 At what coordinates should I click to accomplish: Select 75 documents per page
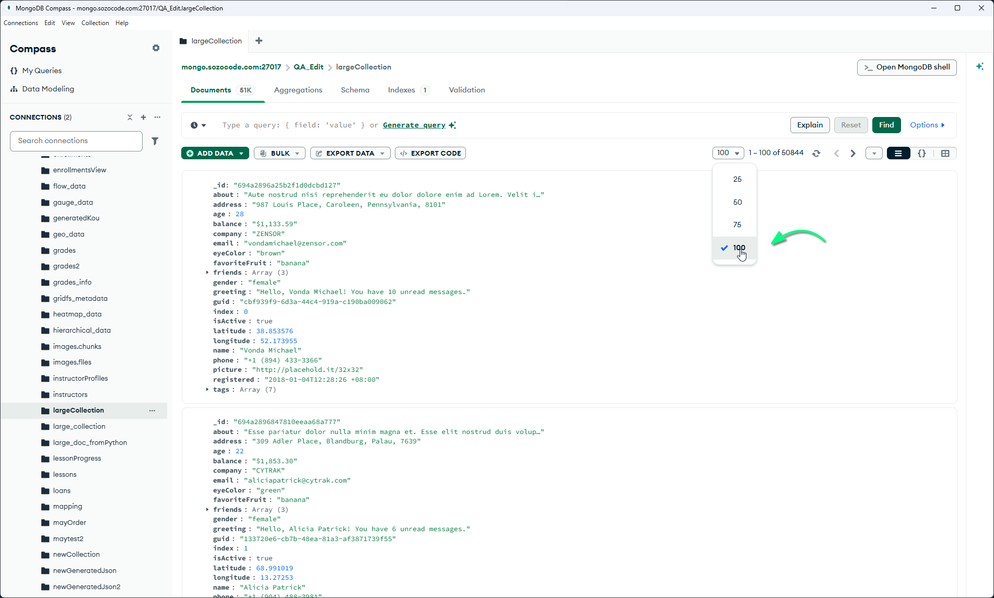[x=734, y=225]
